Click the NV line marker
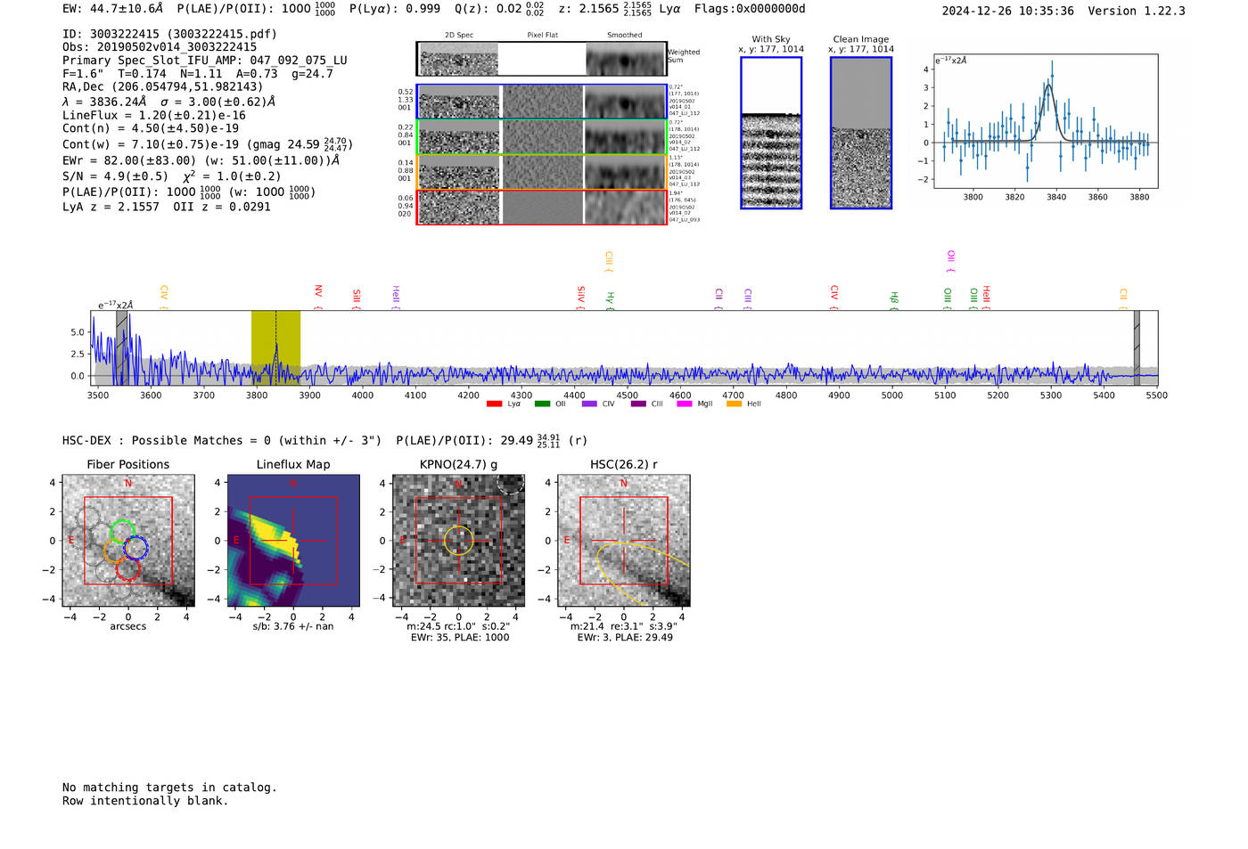This screenshot has height=849, width=1248. [318, 298]
